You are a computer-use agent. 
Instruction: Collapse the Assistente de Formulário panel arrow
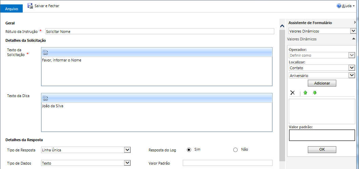(355, 22)
